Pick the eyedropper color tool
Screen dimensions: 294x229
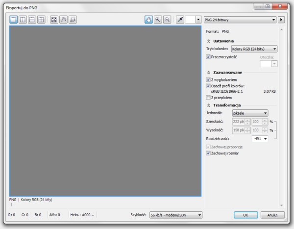[180, 20]
